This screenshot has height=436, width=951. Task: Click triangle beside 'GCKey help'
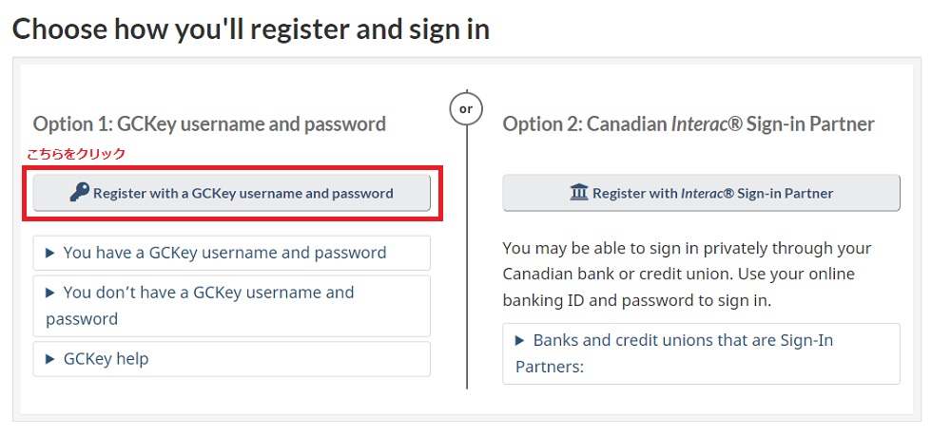[50, 359]
